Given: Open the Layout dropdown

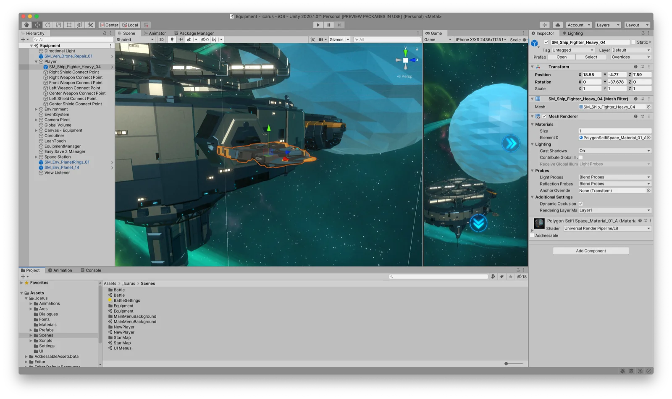Looking at the screenshot, I should 636,25.
